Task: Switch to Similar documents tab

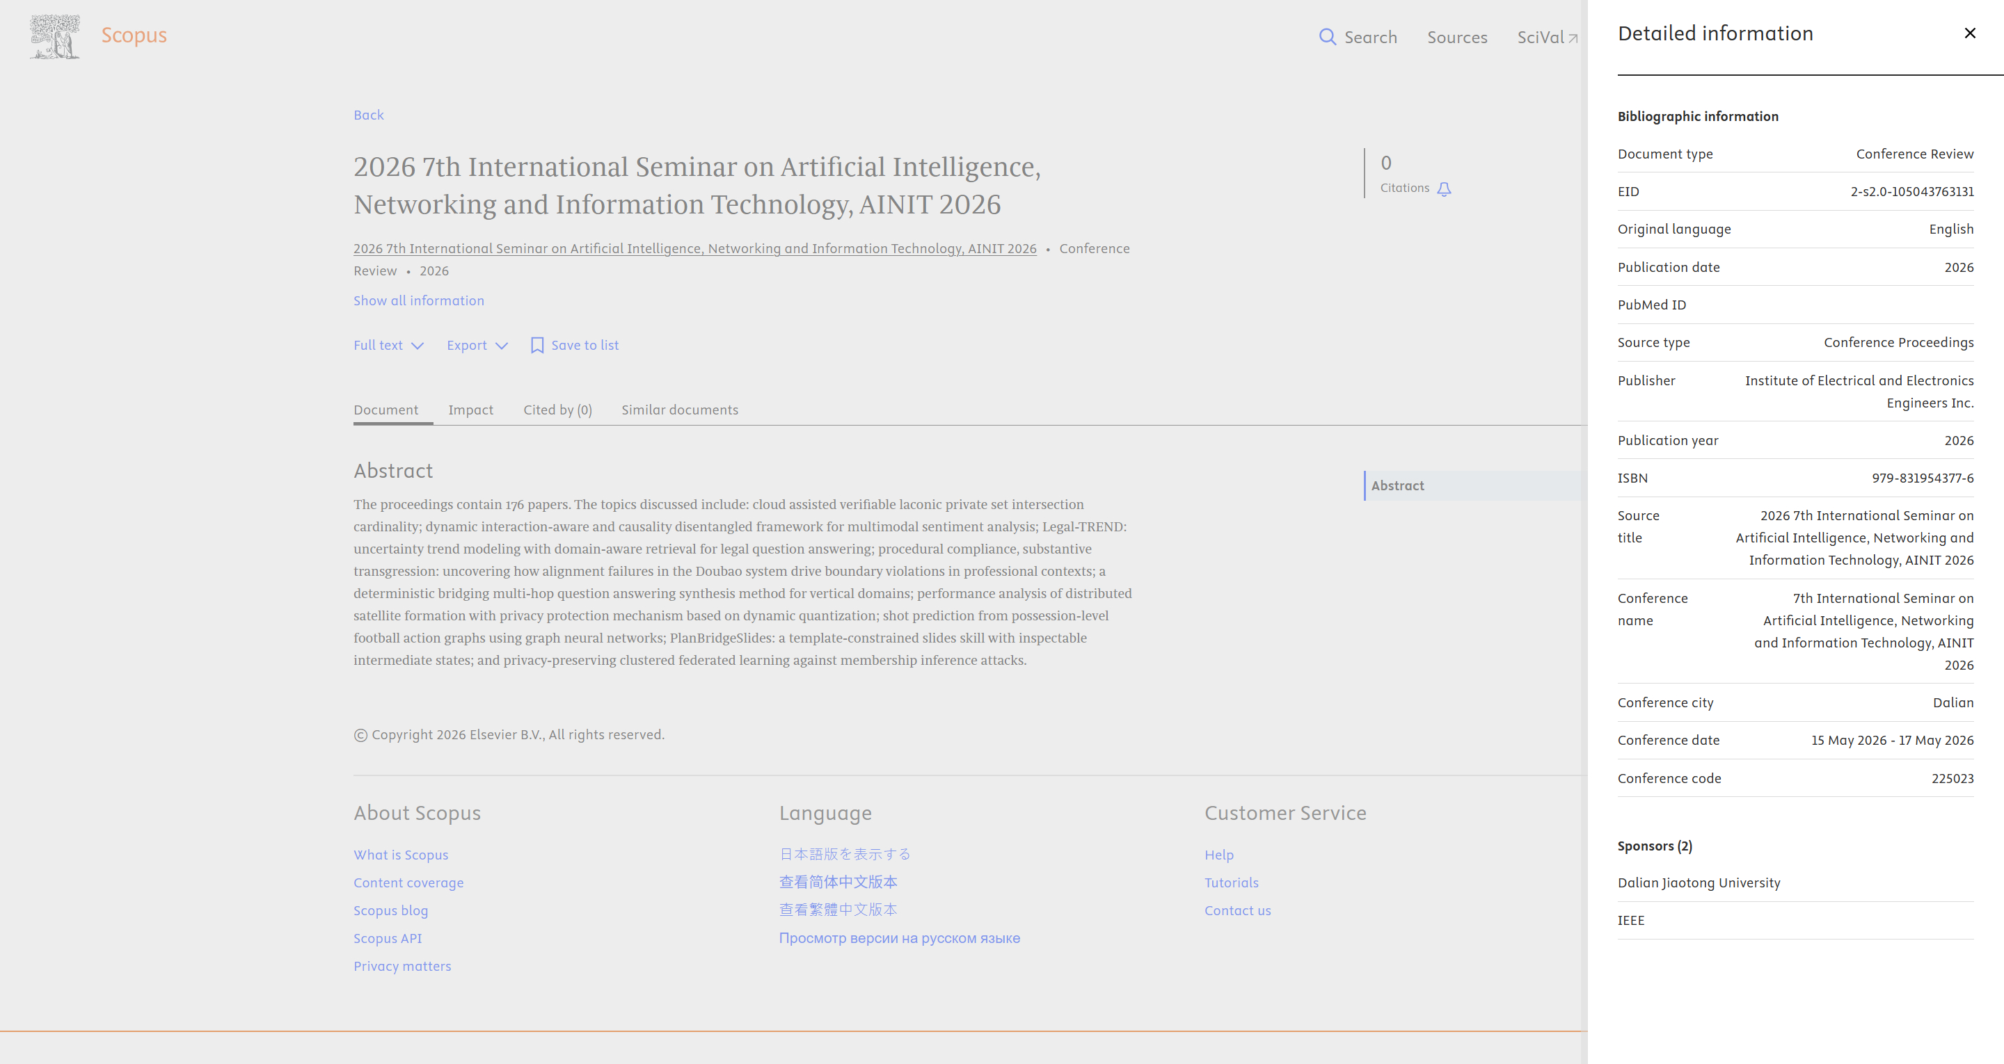Action: (680, 410)
